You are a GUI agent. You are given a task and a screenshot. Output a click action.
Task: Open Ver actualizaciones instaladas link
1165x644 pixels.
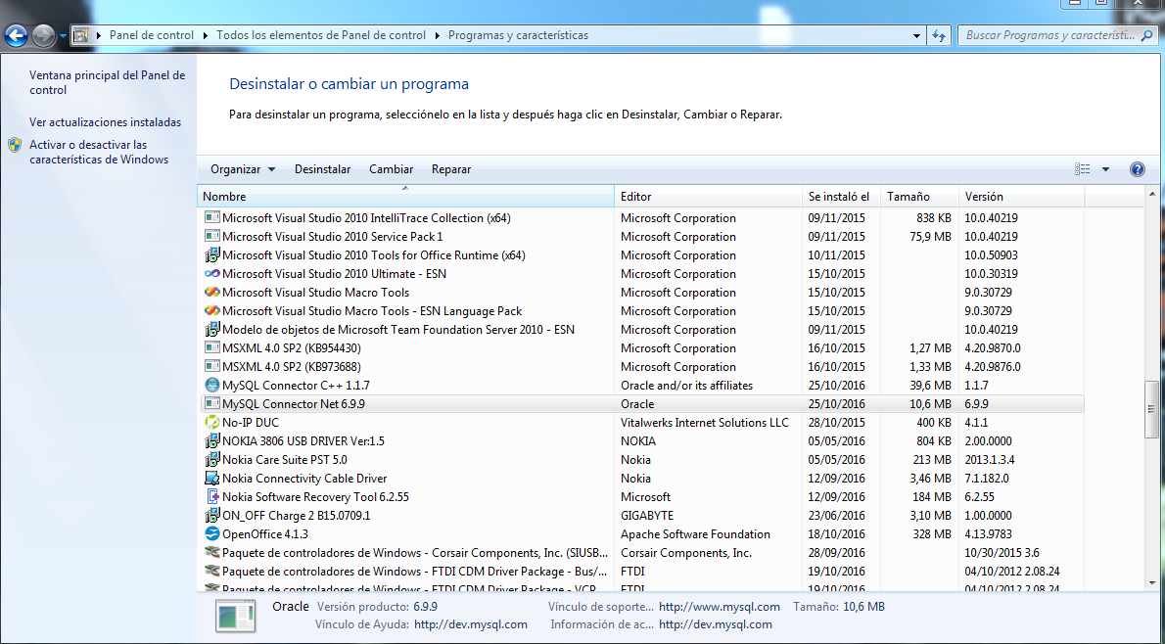(106, 122)
